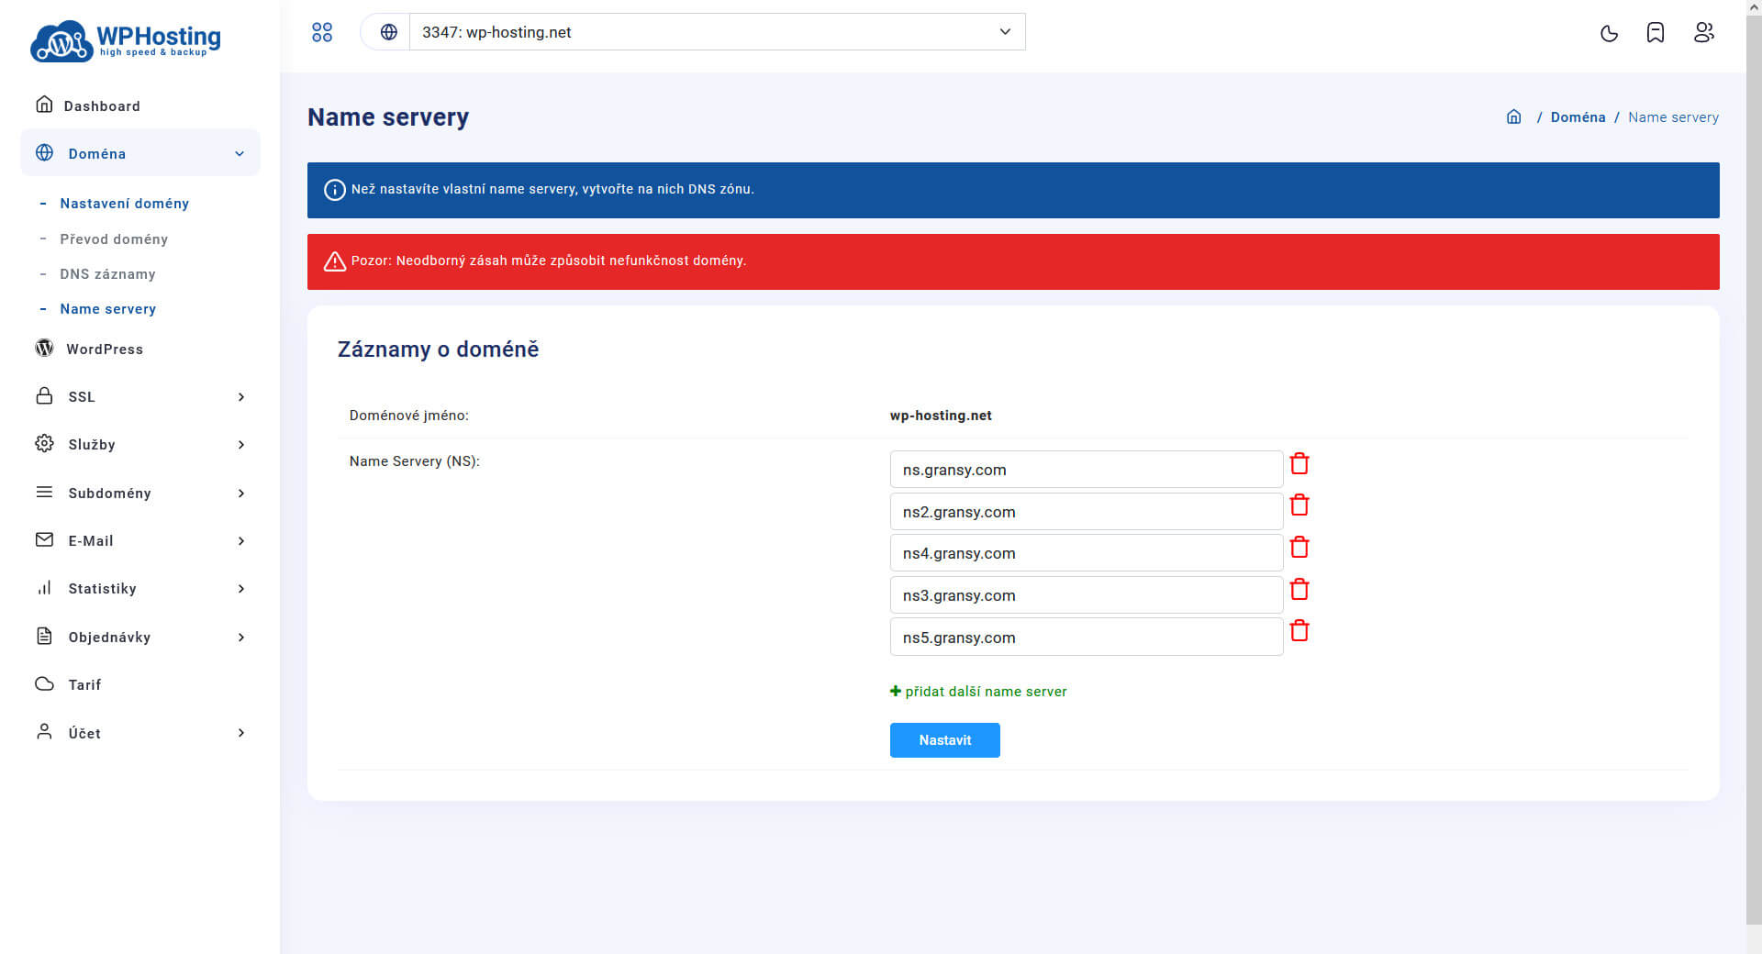Click the Služby gear icon

pyautogui.click(x=44, y=444)
